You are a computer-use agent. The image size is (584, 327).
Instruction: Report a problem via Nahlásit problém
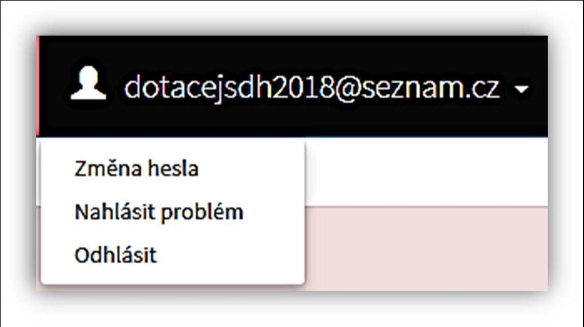pos(159,212)
